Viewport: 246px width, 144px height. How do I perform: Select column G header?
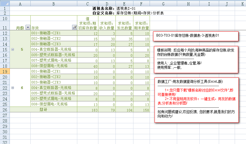pos(163,3)
